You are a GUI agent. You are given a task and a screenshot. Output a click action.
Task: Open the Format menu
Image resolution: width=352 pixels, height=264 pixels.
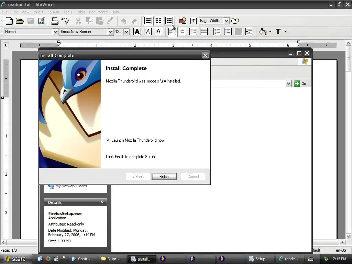click(x=53, y=12)
